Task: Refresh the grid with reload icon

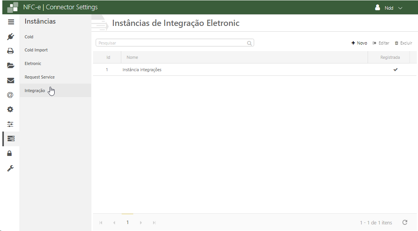Action: (x=405, y=222)
